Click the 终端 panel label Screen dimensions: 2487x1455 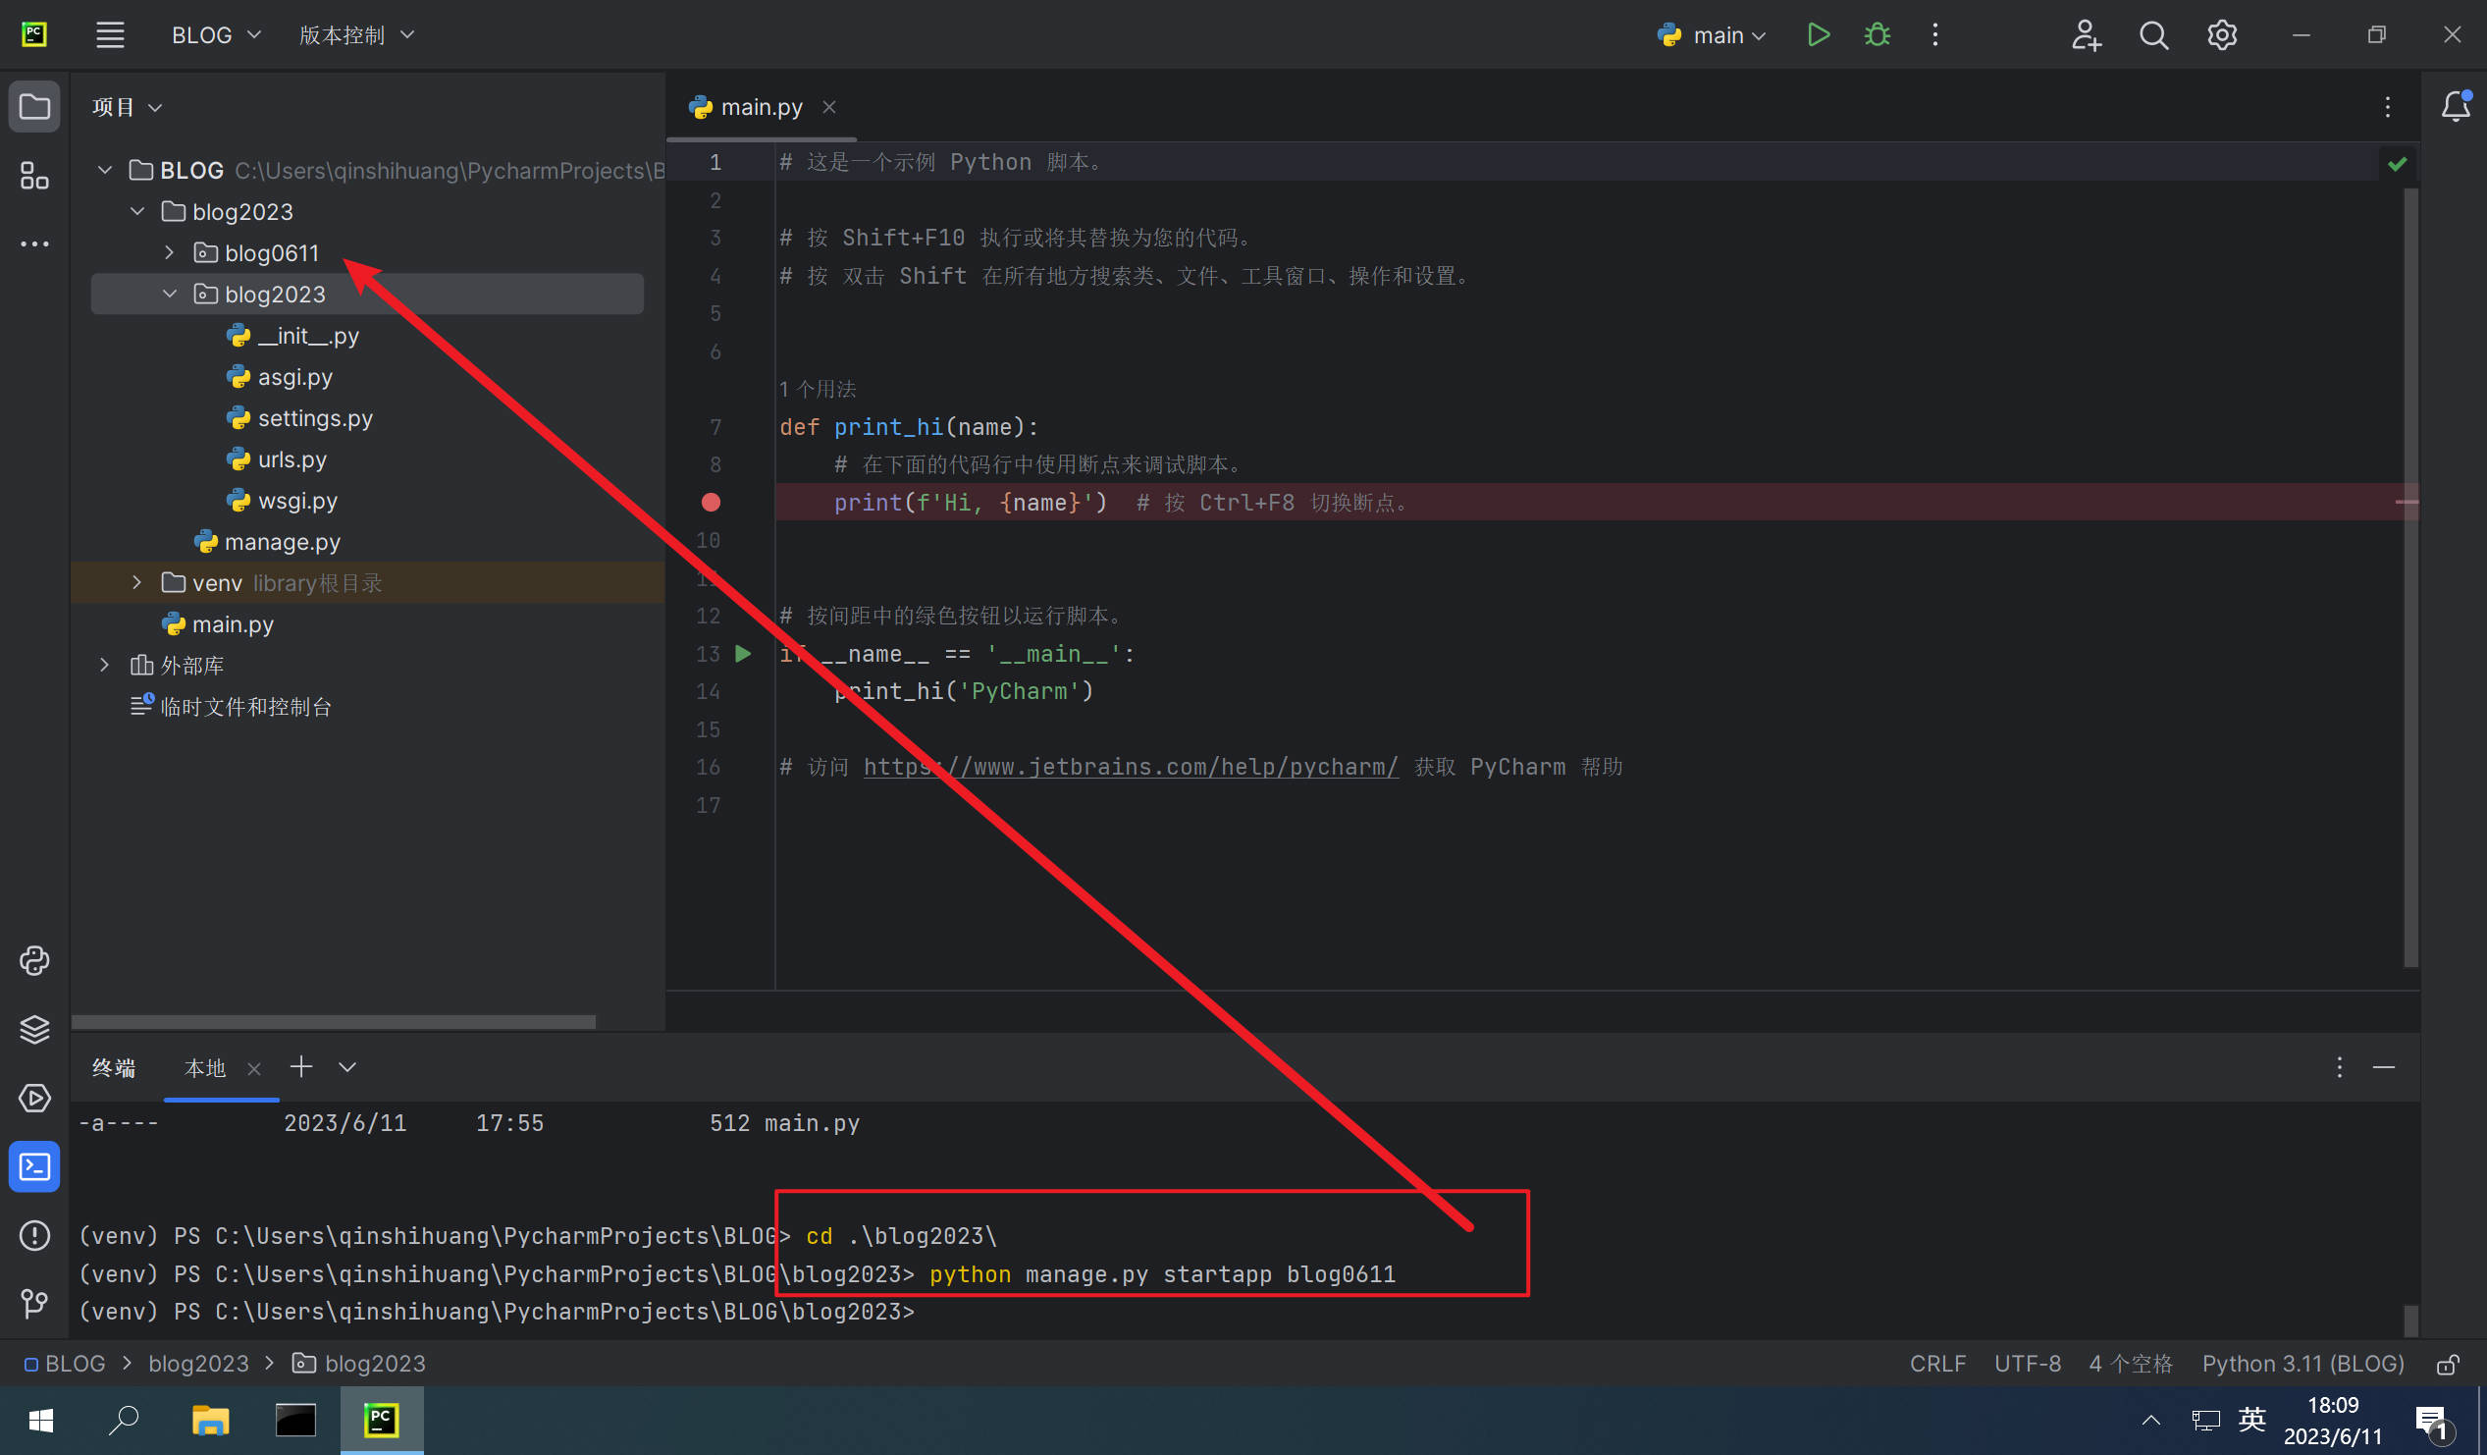(114, 1068)
